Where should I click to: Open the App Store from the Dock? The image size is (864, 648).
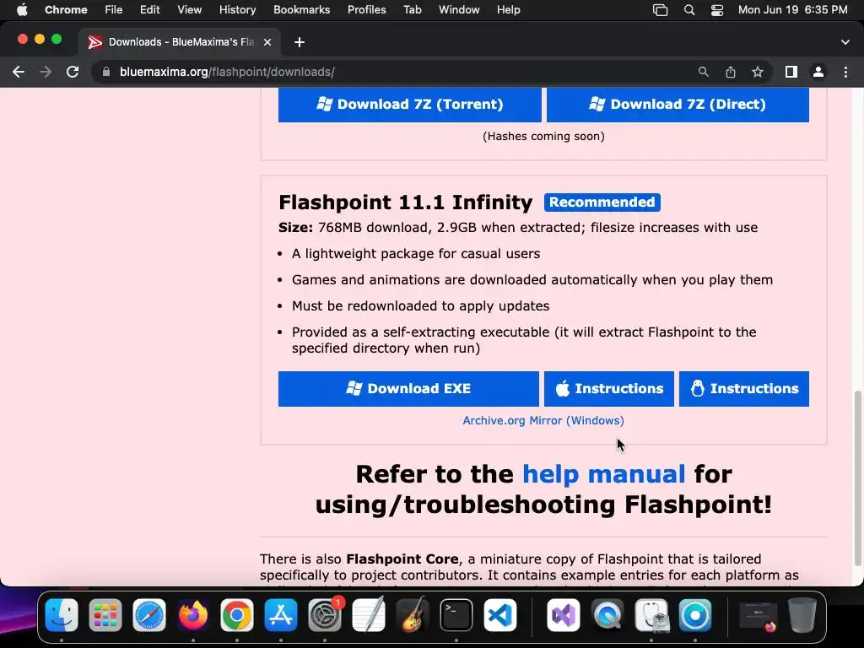(x=281, y=615)
